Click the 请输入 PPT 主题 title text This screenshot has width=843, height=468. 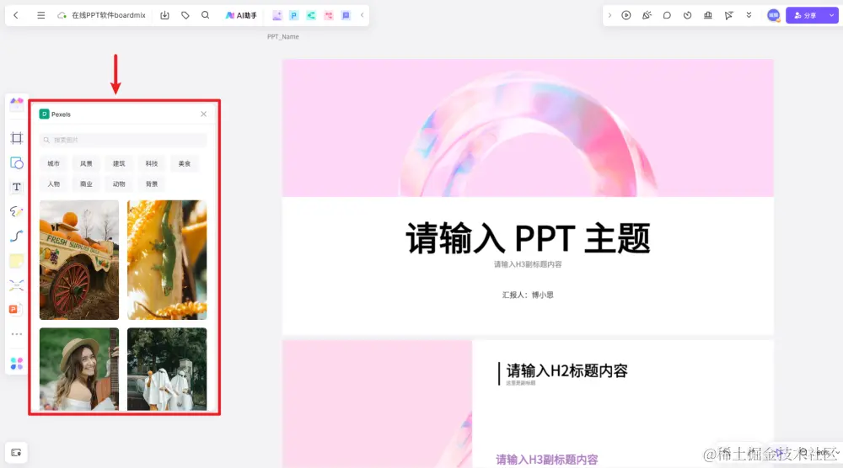(x=528, y=238)
